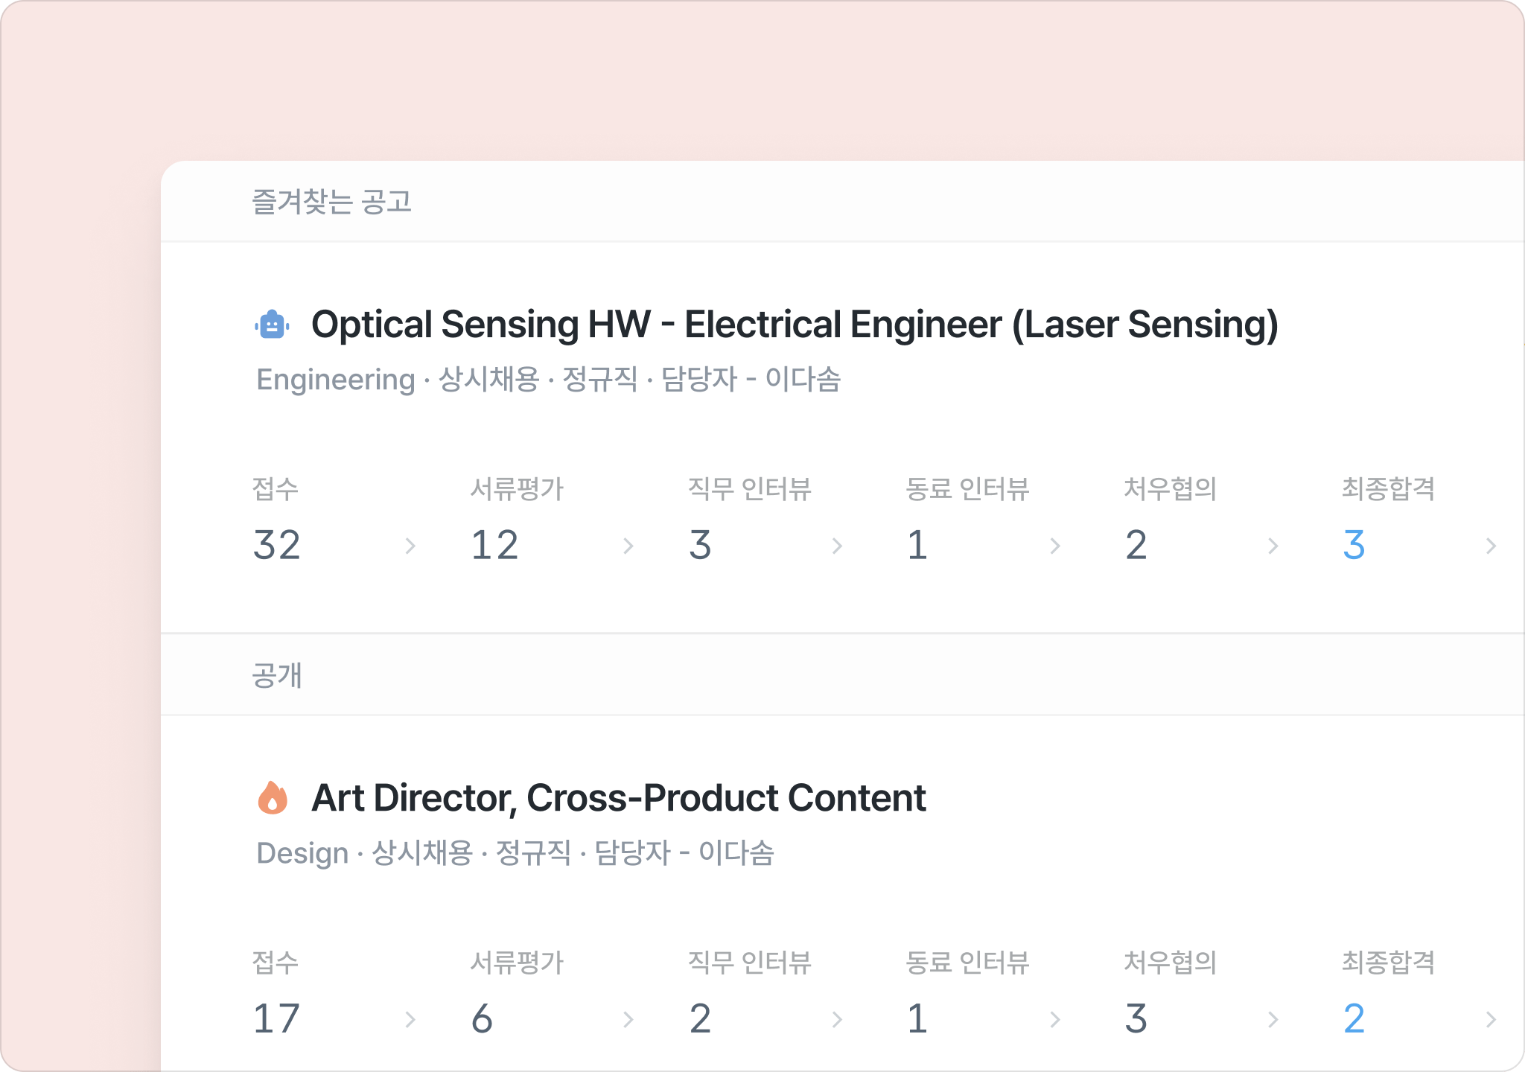
Task: Open 처우협의 count 2 for Optical Sensing
Action: tap(1136, 545)
